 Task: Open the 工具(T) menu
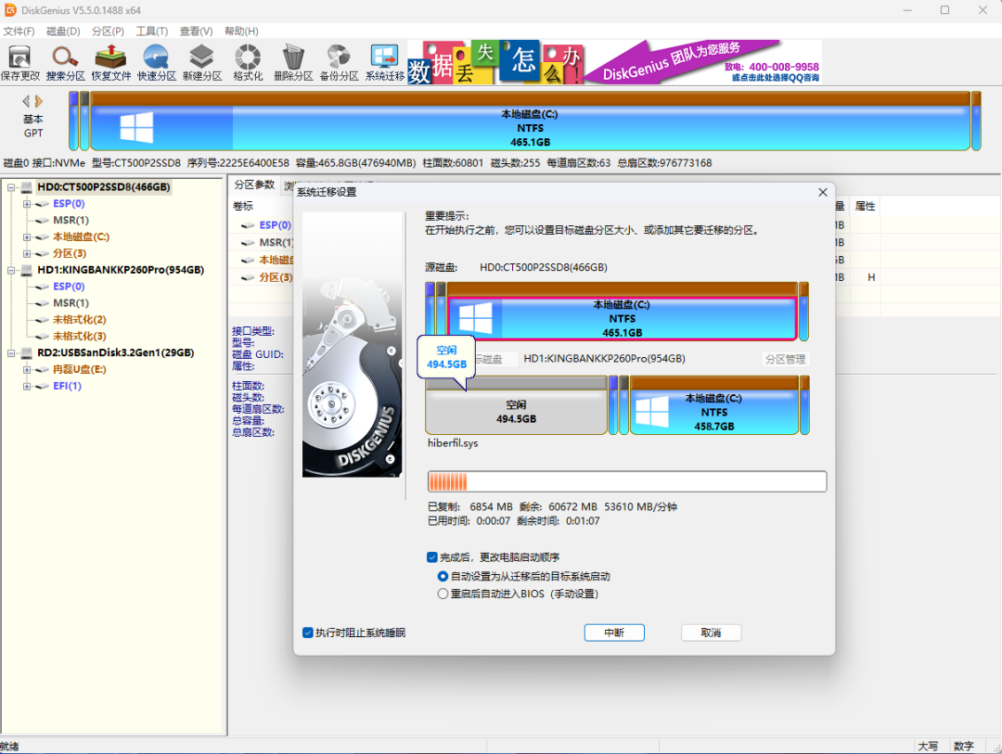pyautogui.click(x=151, y=32)
